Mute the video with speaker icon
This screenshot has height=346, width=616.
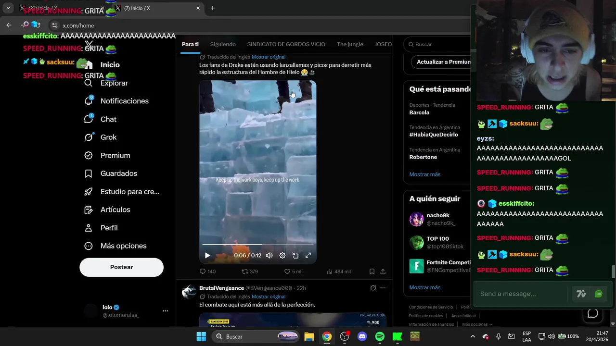tap(269, 256)
